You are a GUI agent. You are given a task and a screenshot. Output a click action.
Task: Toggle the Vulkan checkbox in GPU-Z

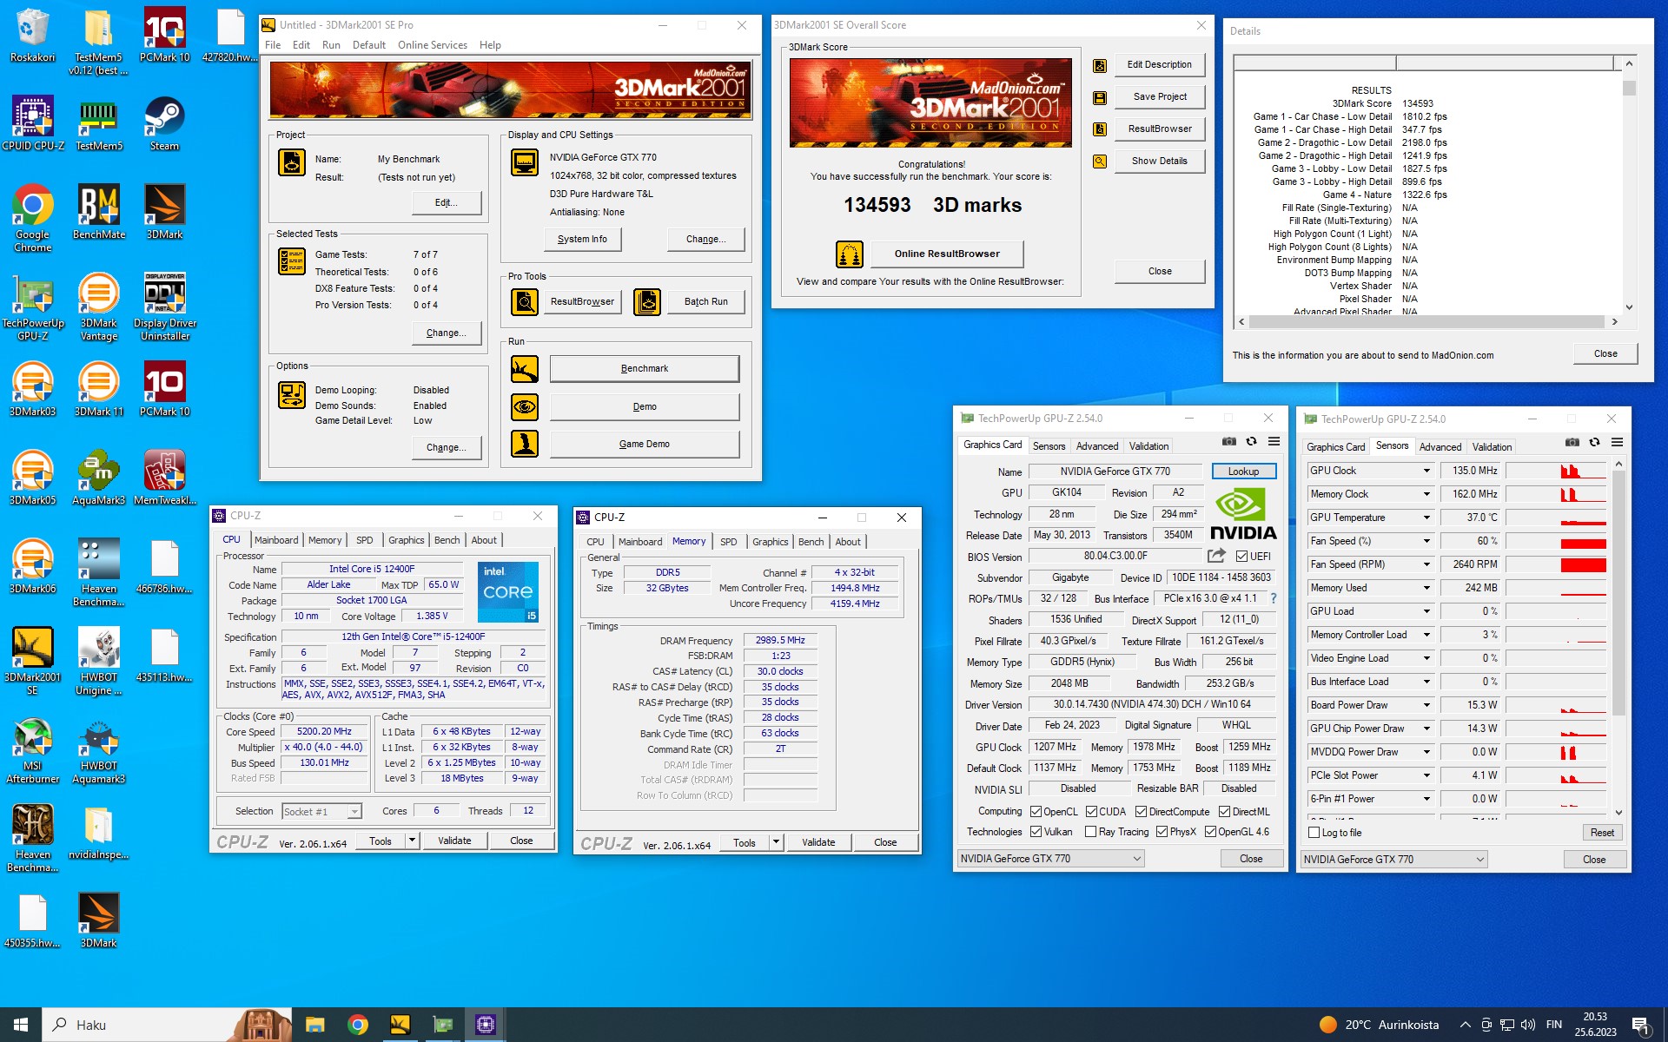click(x=1036, y=832)
